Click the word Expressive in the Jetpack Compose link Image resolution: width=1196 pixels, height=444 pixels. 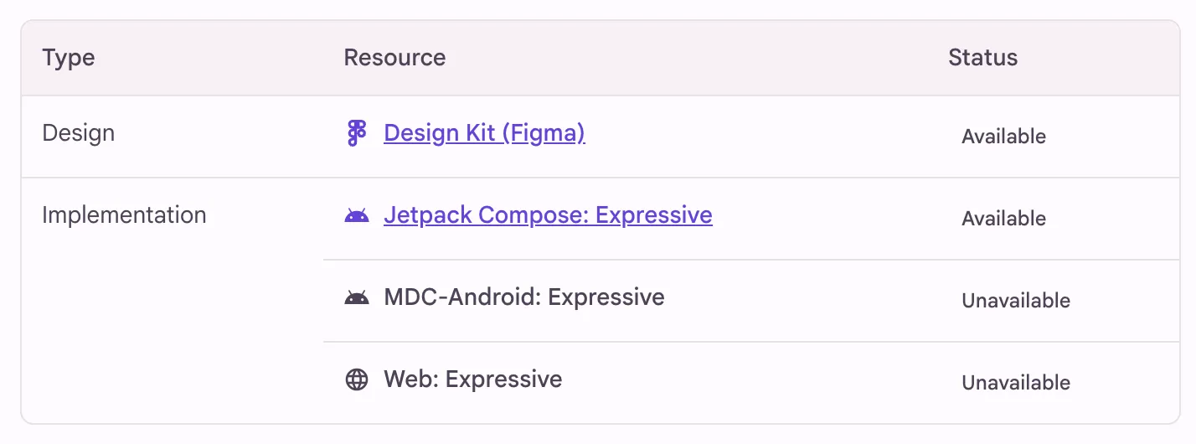(654, 215)
